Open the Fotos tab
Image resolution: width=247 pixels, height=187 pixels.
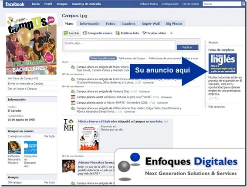tap(110, 23)
